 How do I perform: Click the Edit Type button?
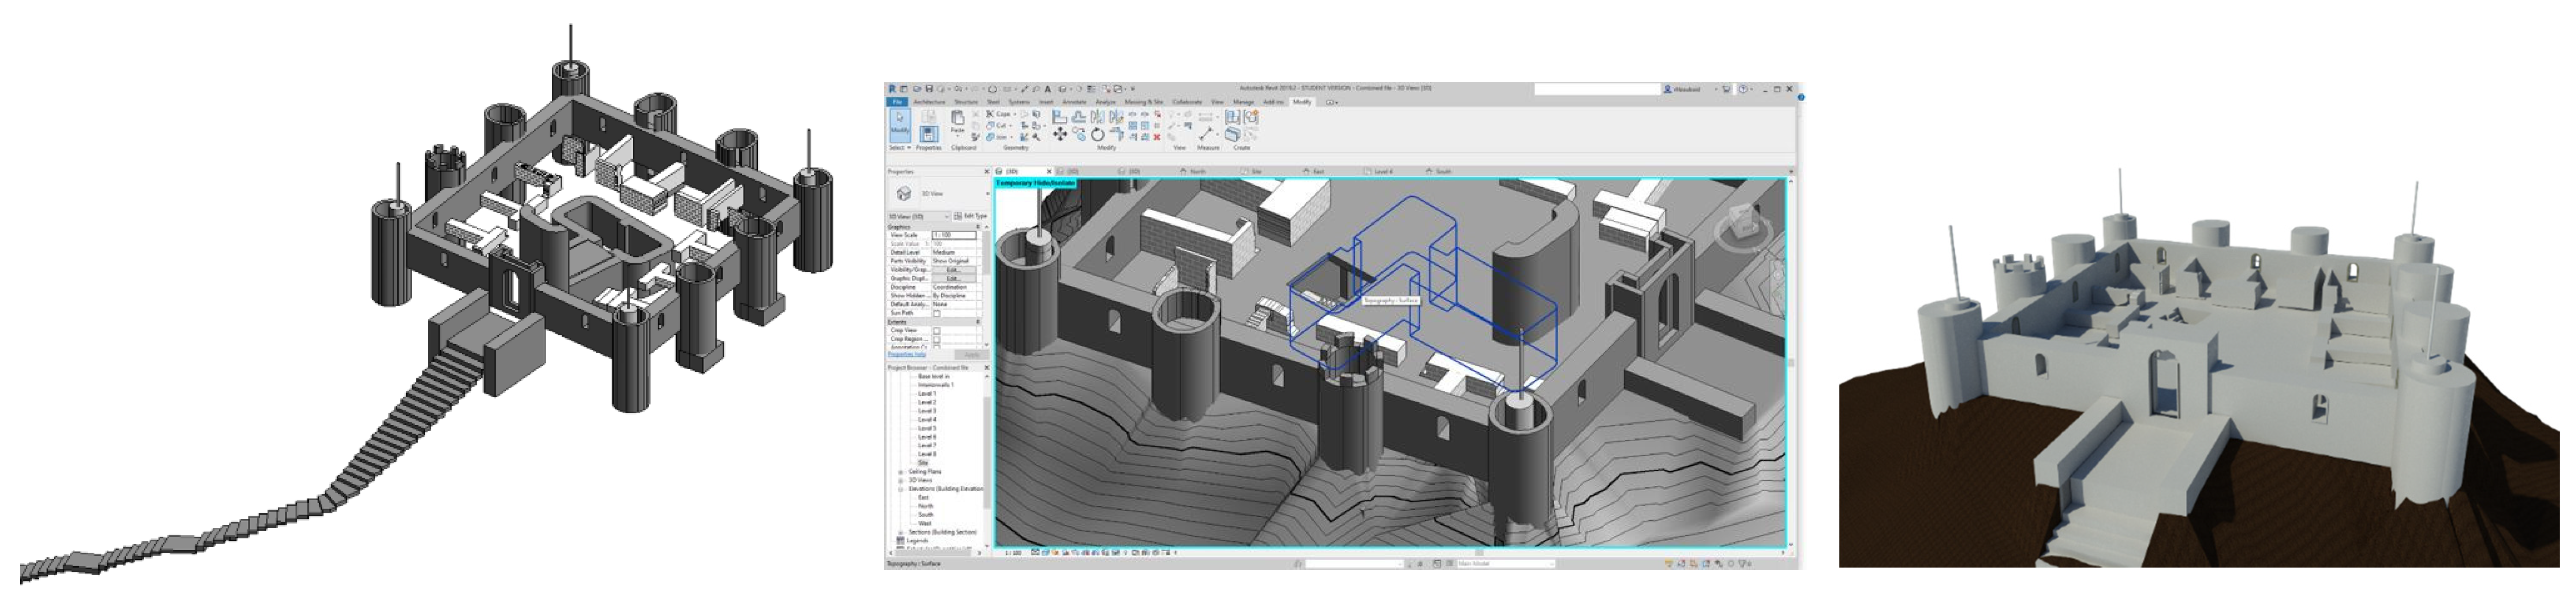coord(971,217)
